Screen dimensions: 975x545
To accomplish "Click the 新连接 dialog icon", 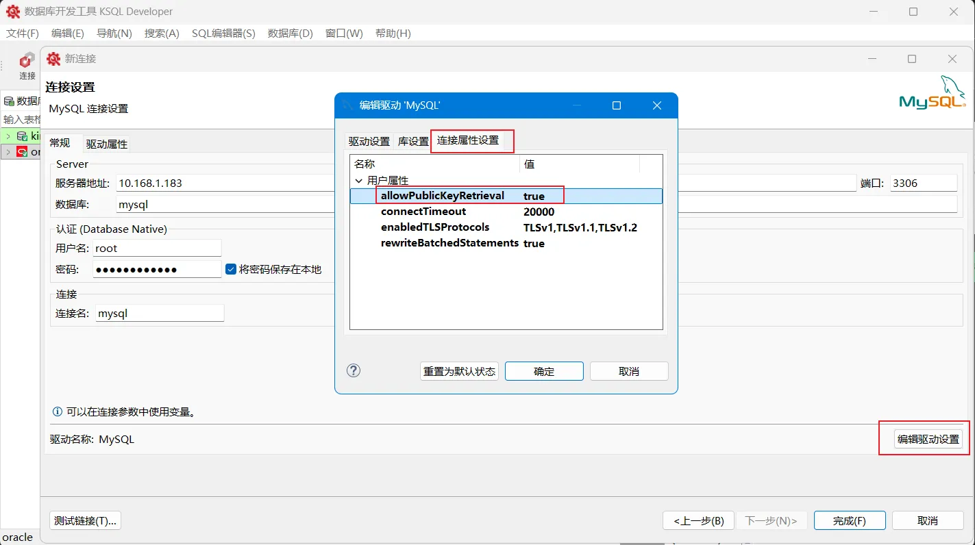I will click(x=53, y=59).
